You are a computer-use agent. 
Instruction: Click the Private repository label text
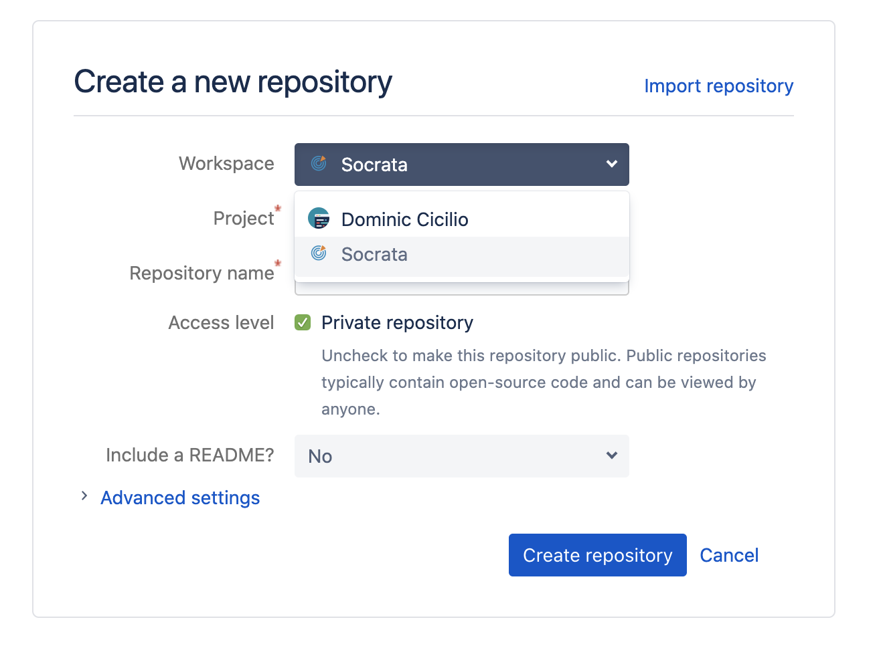397,322
